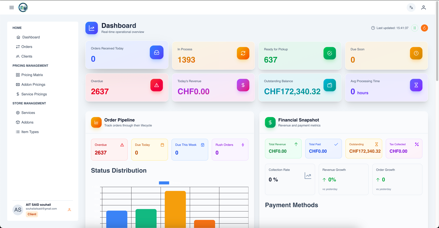Open the user account icon in header
This screenshot has height=228, width=439.
coord(424,8)
